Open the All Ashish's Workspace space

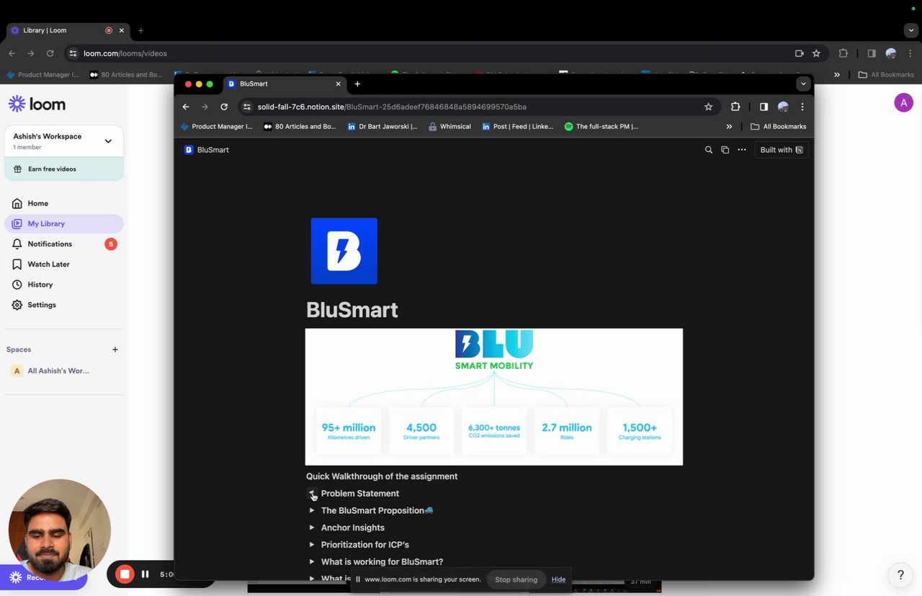click(x=64, y=370)
